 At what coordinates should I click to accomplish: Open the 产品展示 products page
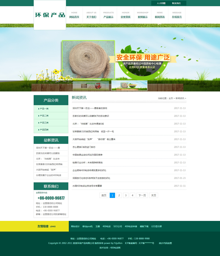click(x=108, y=17)
